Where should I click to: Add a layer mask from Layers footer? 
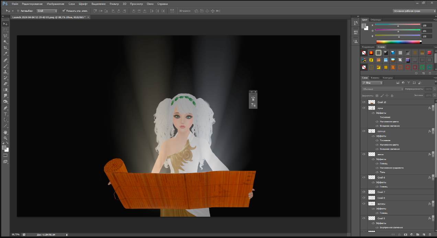[405, 235]
